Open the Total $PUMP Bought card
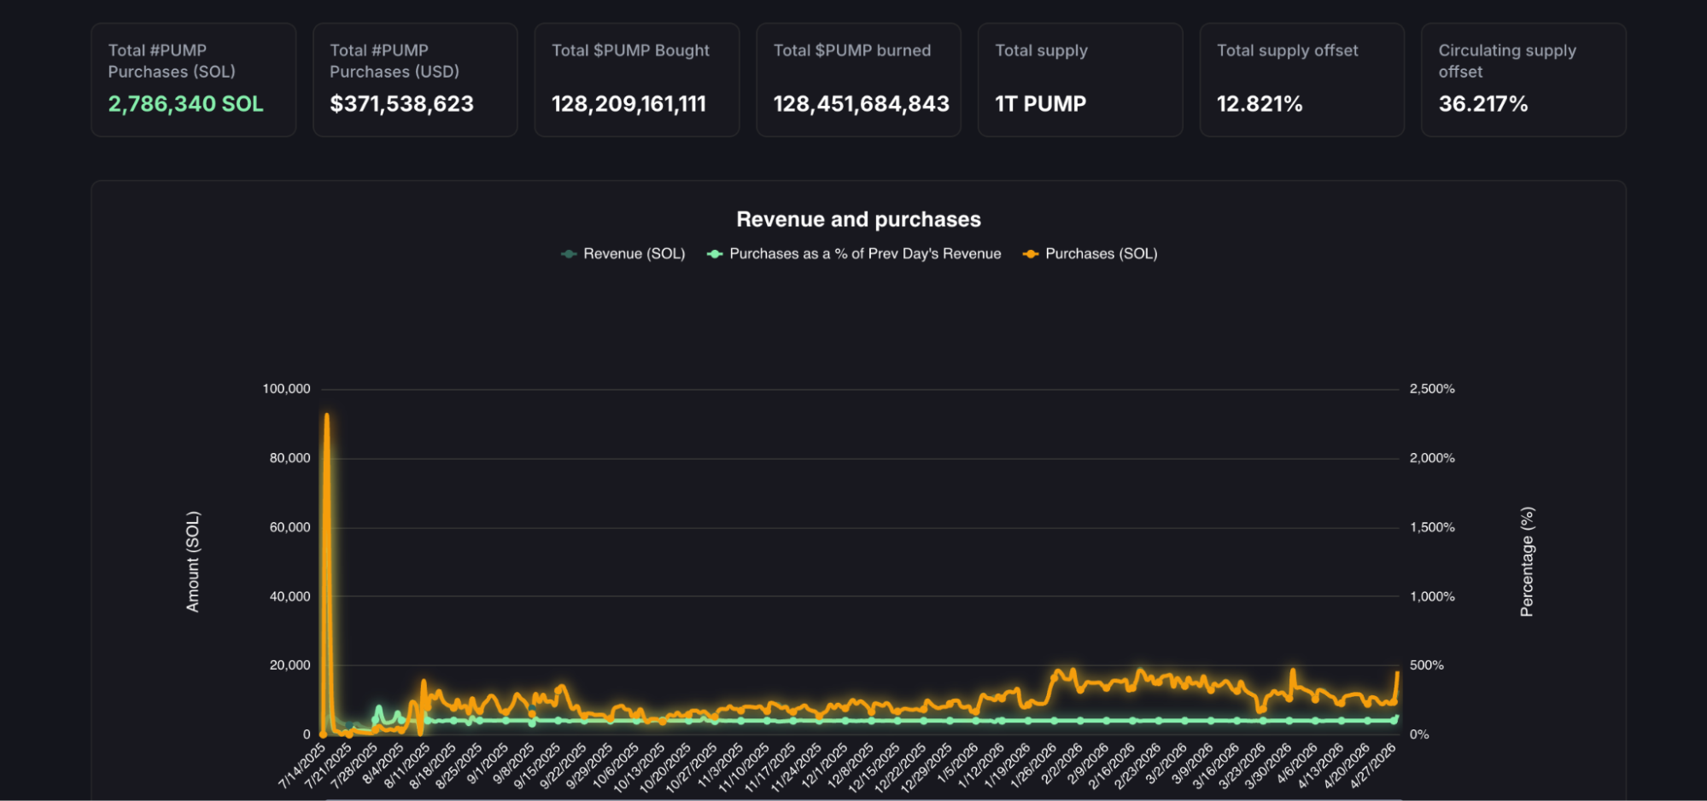The image size is (1707, 801). coord(636,80)
